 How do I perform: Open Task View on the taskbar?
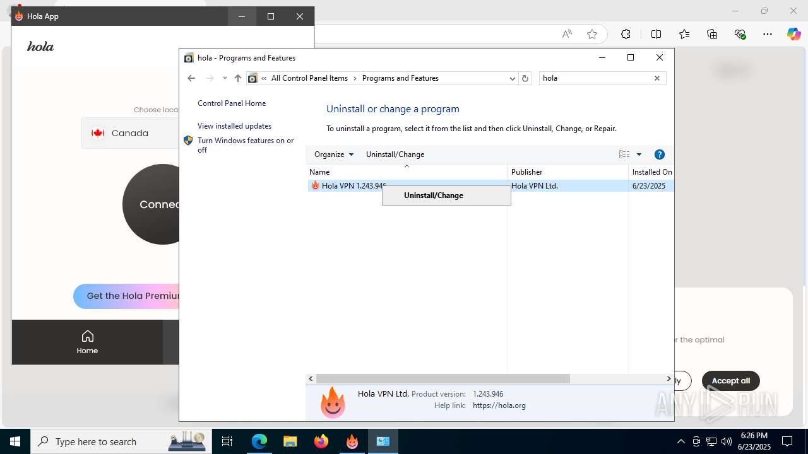tap(227, 441)
